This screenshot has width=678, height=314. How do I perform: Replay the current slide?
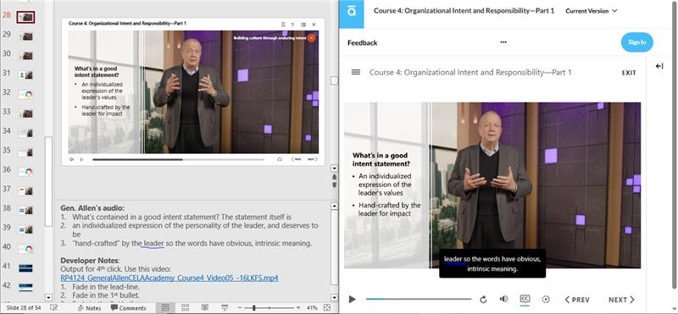click(483, 300)
